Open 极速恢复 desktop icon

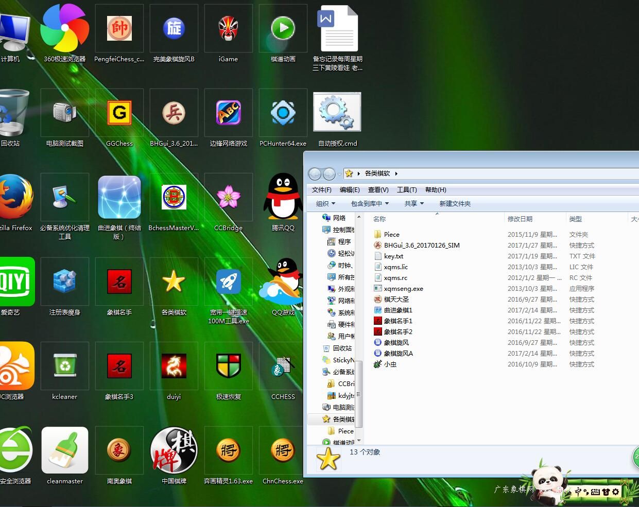(x=229, y=372)
